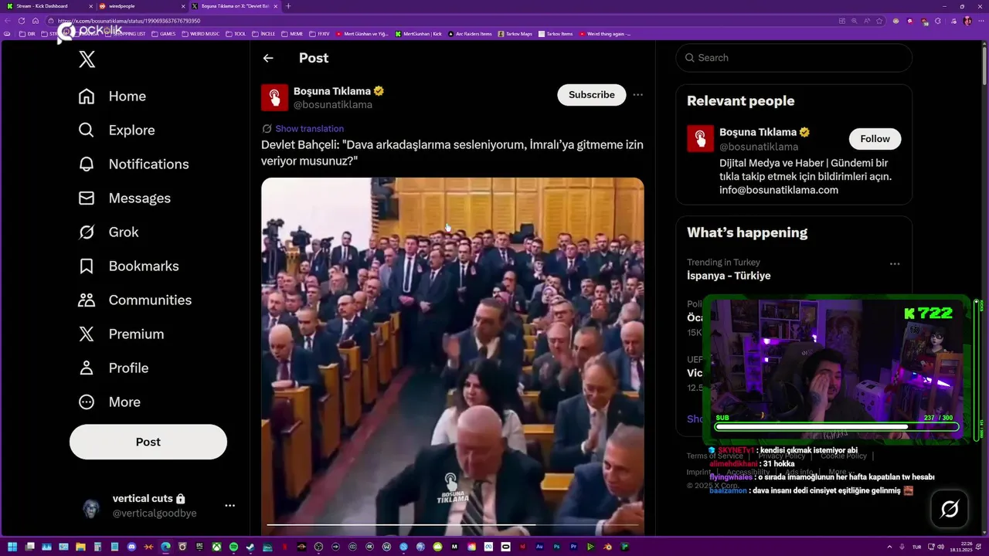Open options for İspanya - Türkiye trend
The width and height of the screenshot is (989, 556).
(x=895, y=263)
